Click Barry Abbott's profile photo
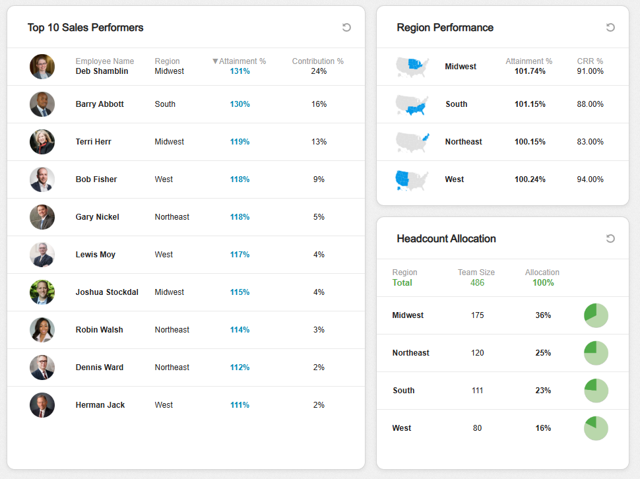Image resolution: width=640 pixels, height=479 pixels. click(x=42, y=104)
